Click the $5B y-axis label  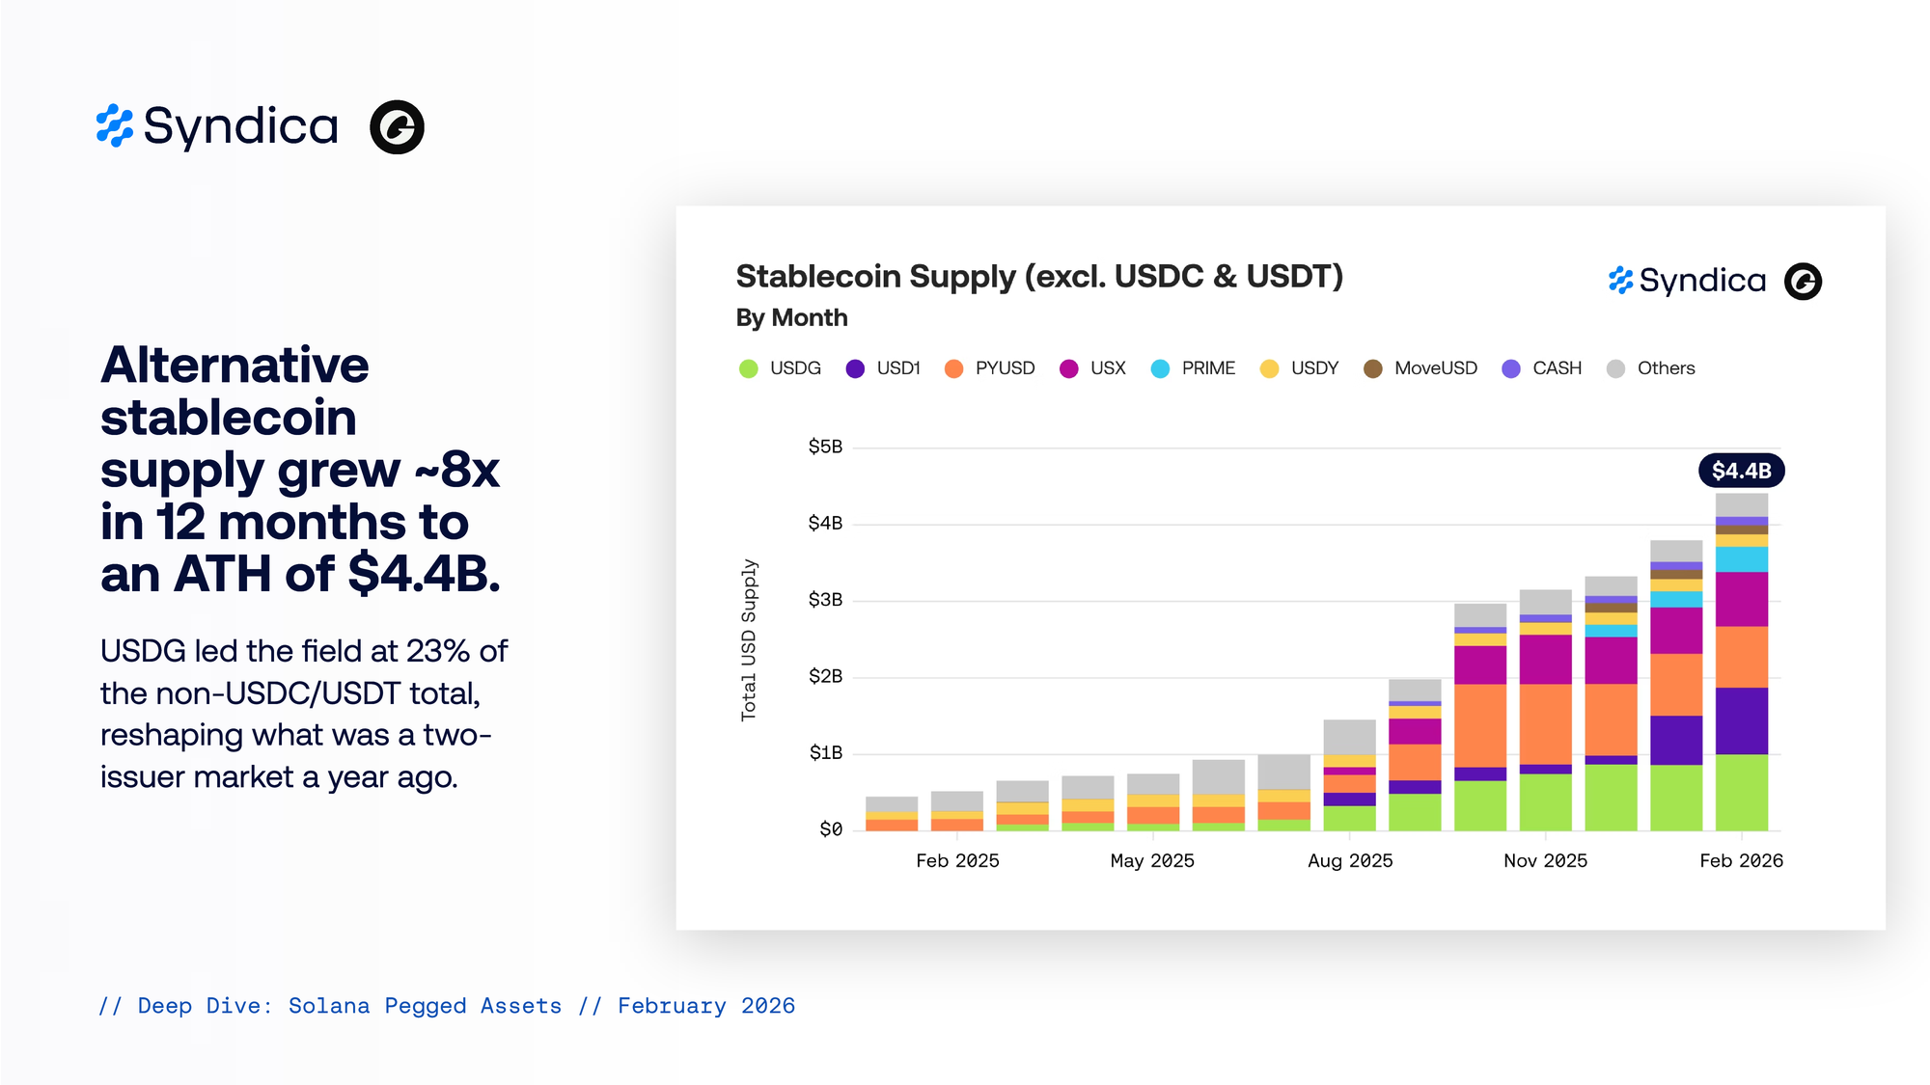point(825,447)
